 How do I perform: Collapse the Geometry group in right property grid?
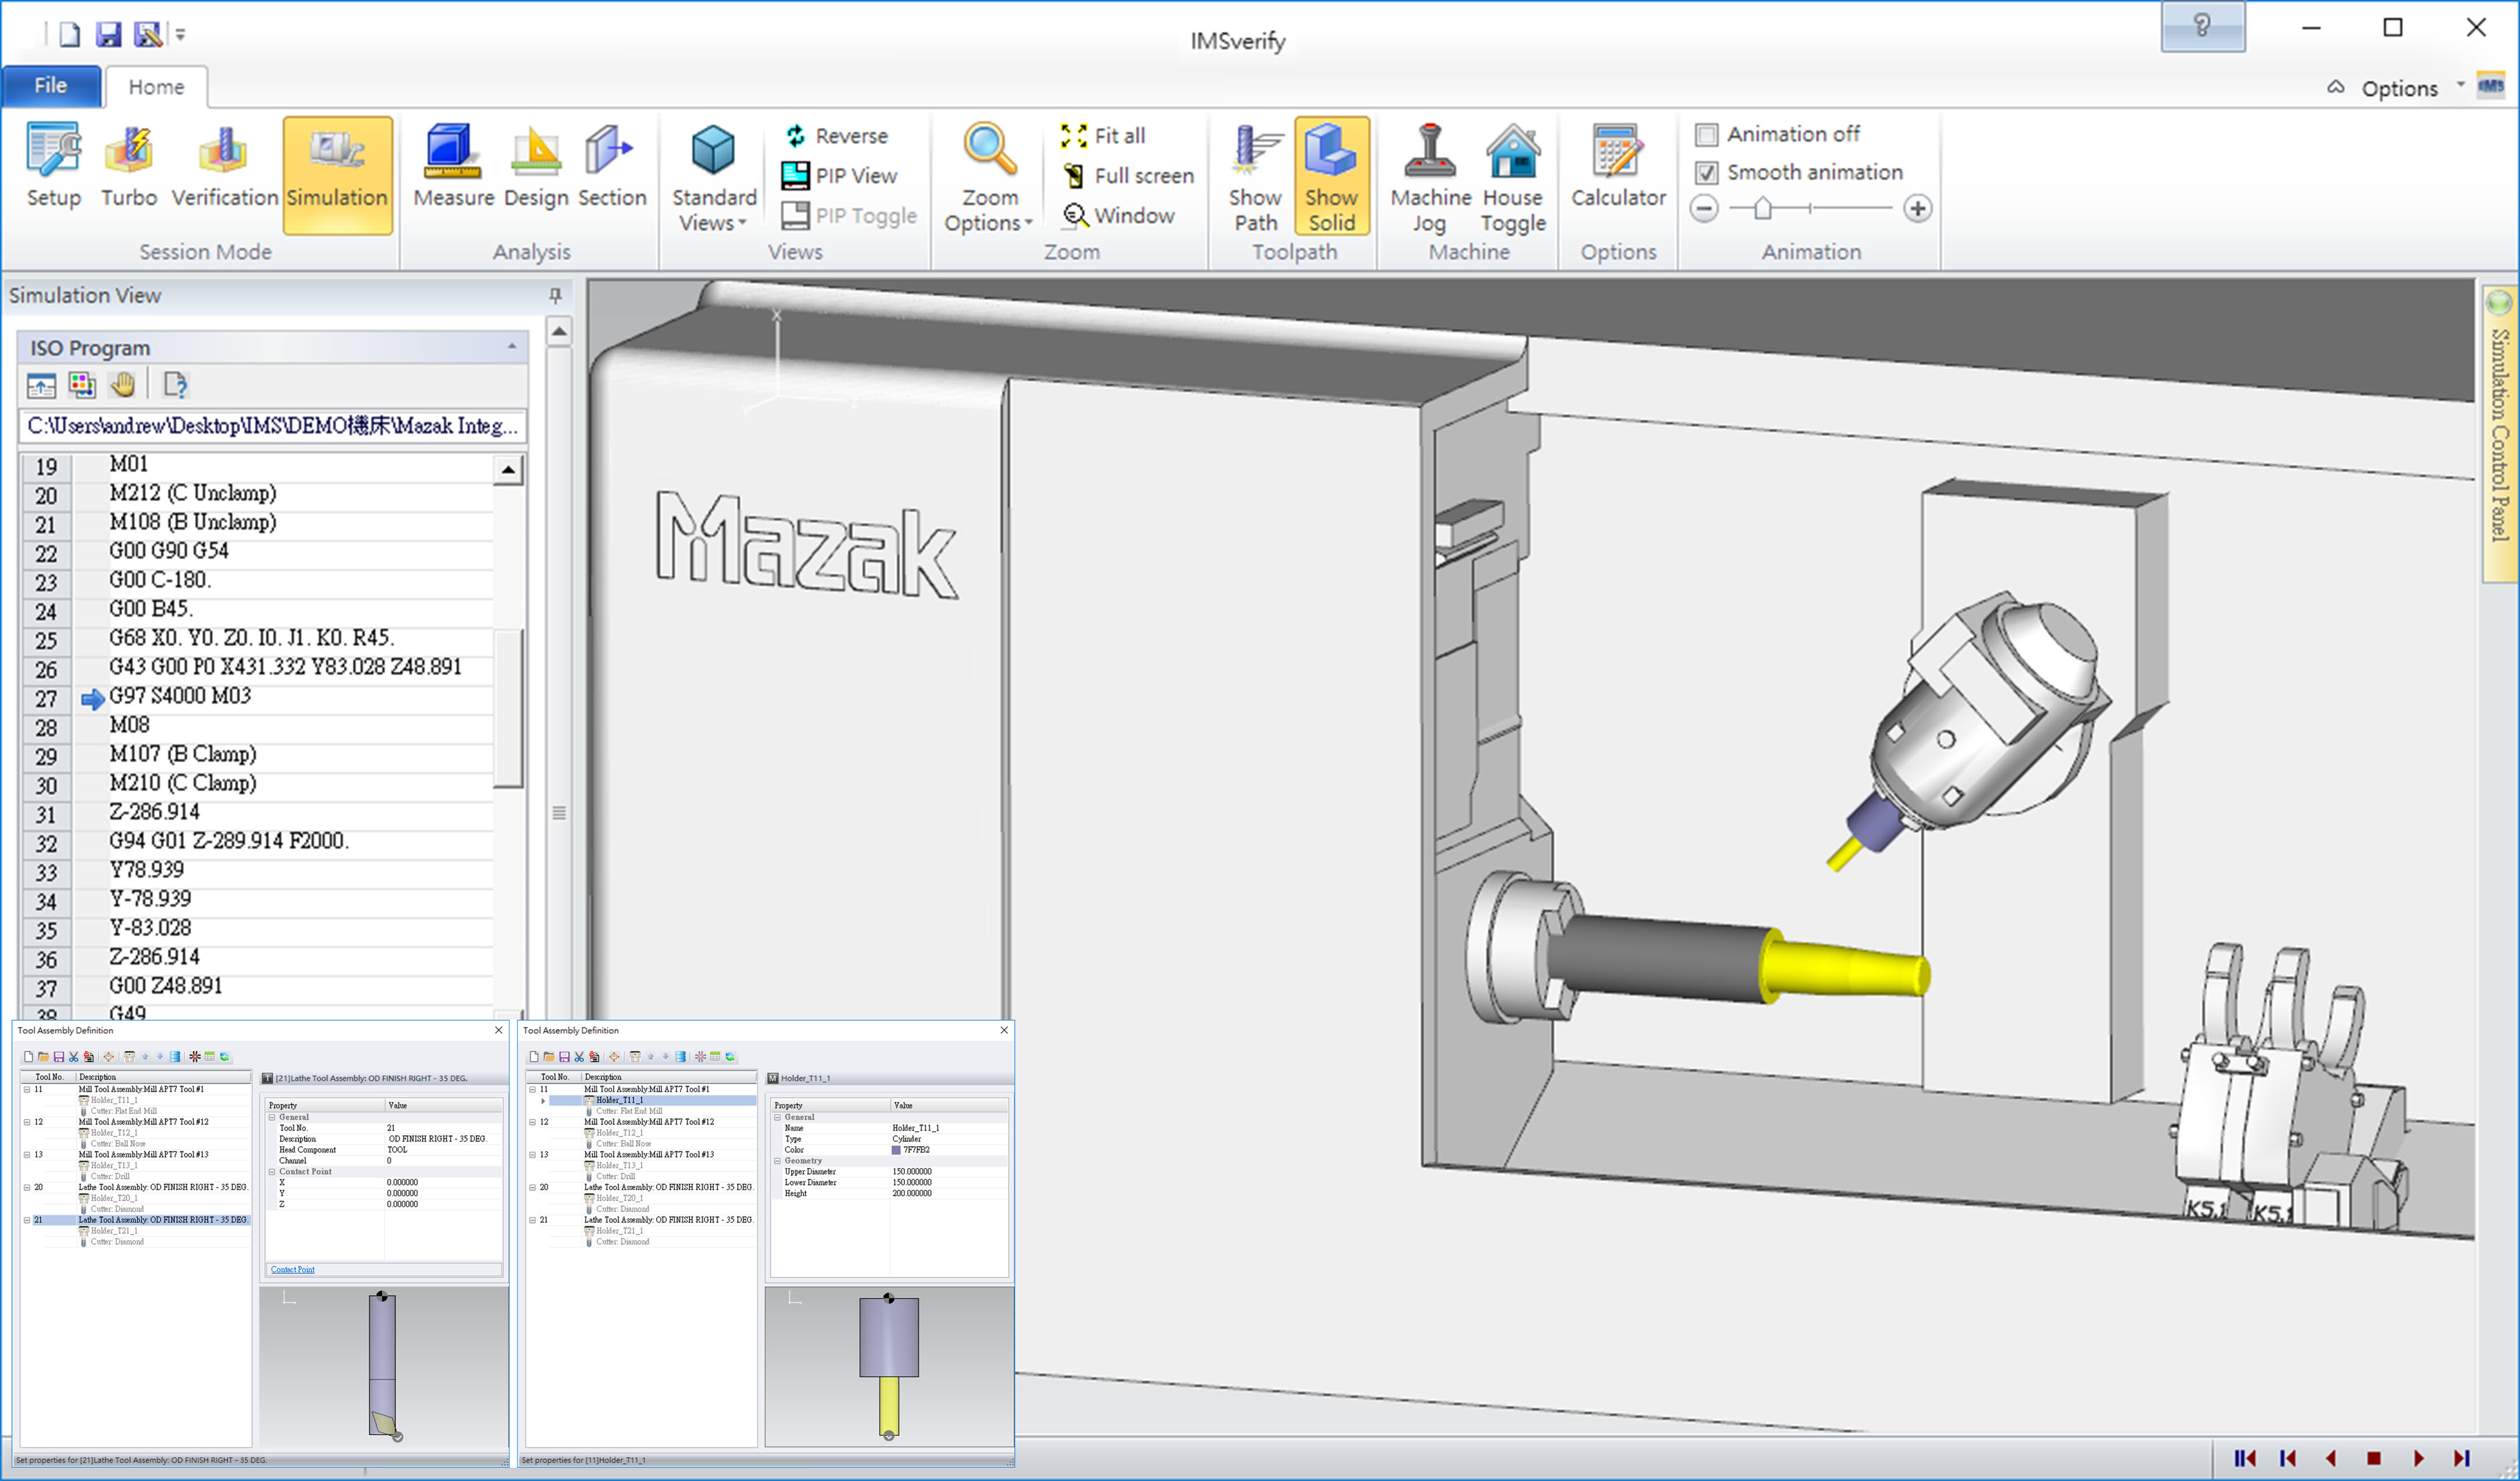point(777,1161)
